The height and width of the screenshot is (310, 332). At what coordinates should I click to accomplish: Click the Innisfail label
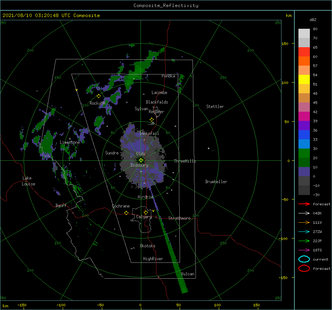pyautogui.click(x=149, y=133)
